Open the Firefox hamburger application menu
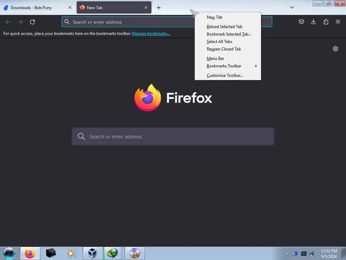Image resolution: width=346 pixels, height=260 pixels. tap(338, 22)
